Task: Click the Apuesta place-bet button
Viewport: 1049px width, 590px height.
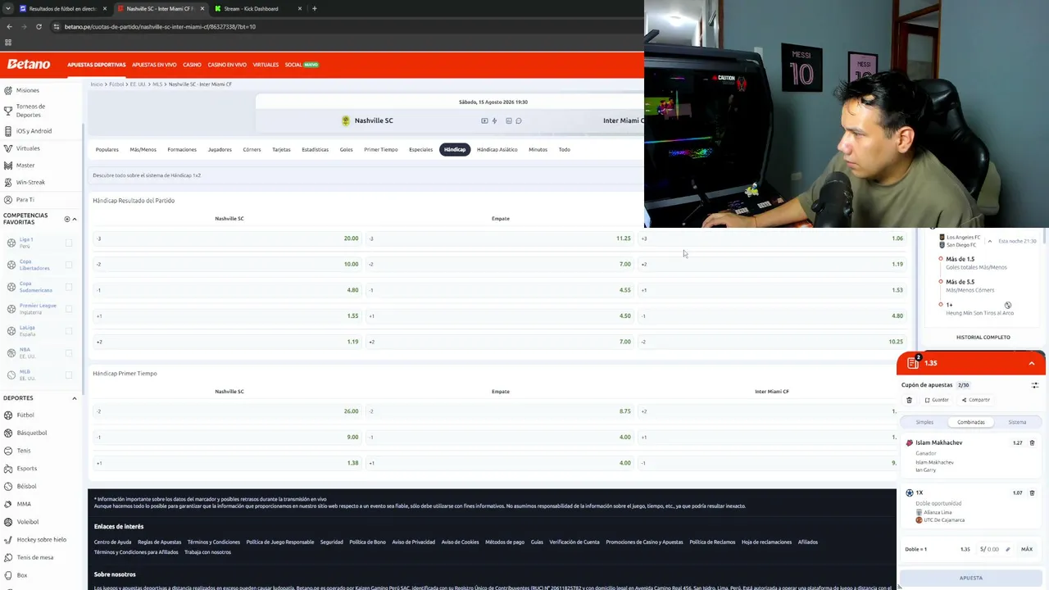Action: pos(971,578)
